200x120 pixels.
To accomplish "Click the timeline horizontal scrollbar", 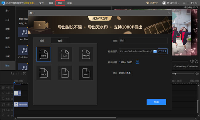I will (x=66, y=118).
